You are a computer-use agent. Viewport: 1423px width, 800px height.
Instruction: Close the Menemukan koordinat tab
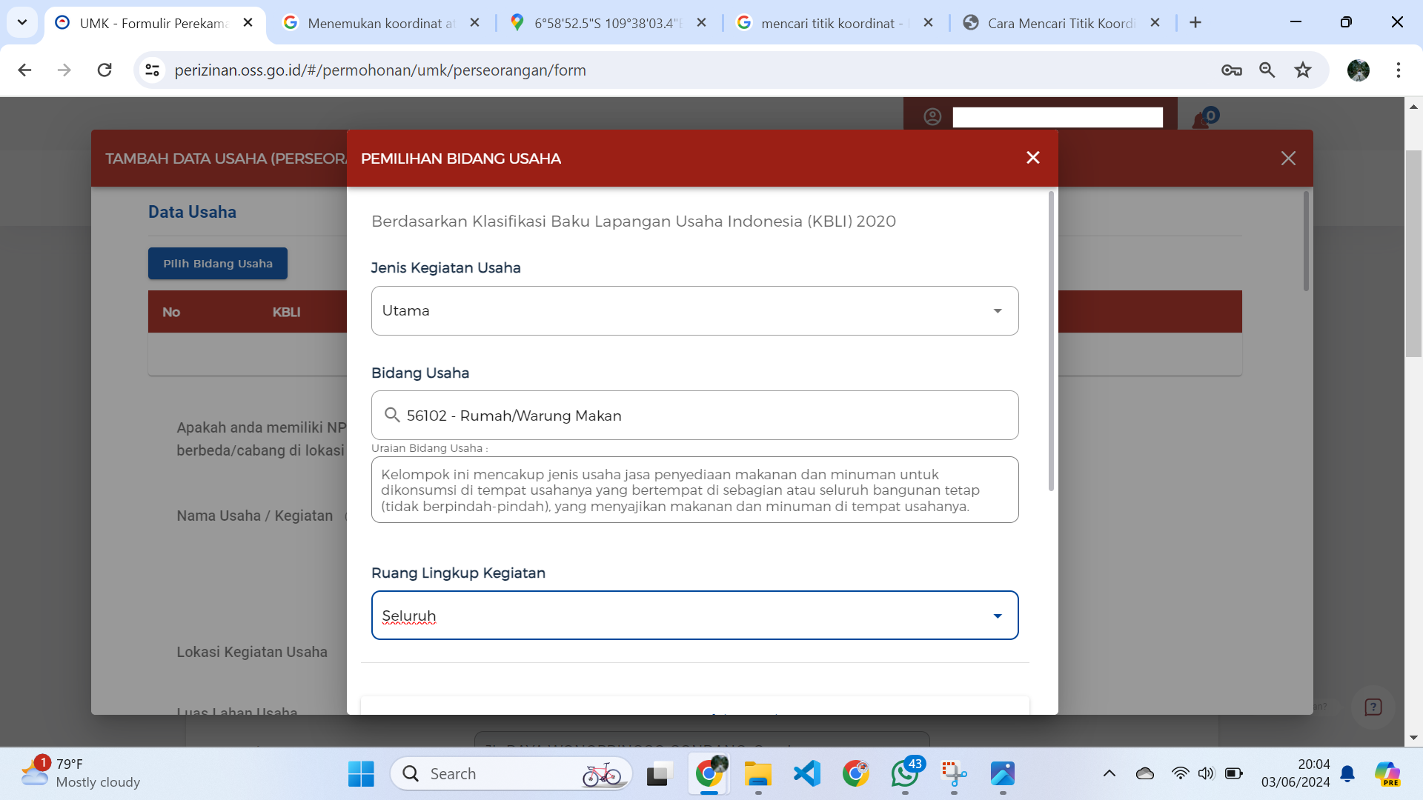click(475, 23)
